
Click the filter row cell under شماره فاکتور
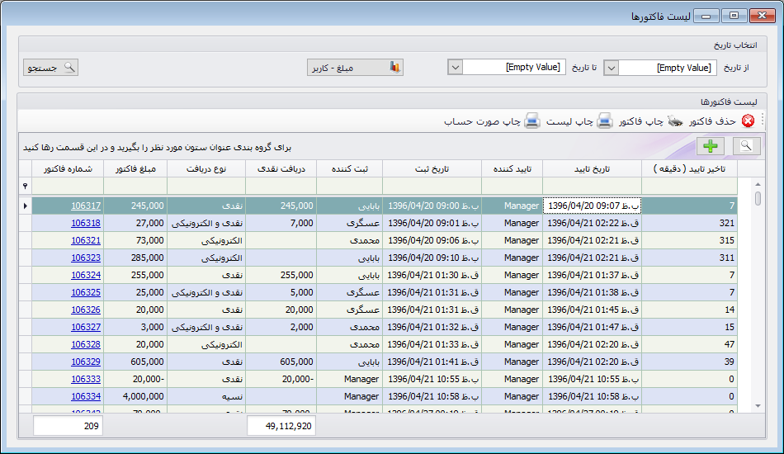(68, 186)
